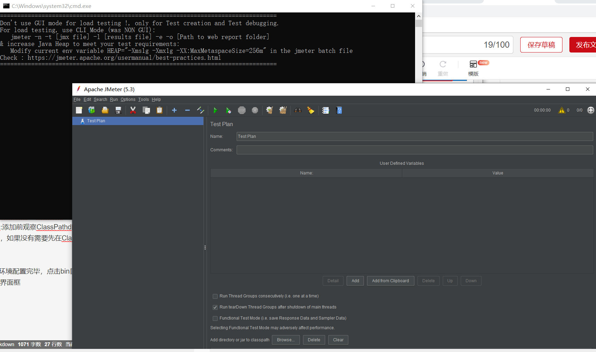
Task: Open the File menu in JMeter
Action: click(x=77, y=99)
